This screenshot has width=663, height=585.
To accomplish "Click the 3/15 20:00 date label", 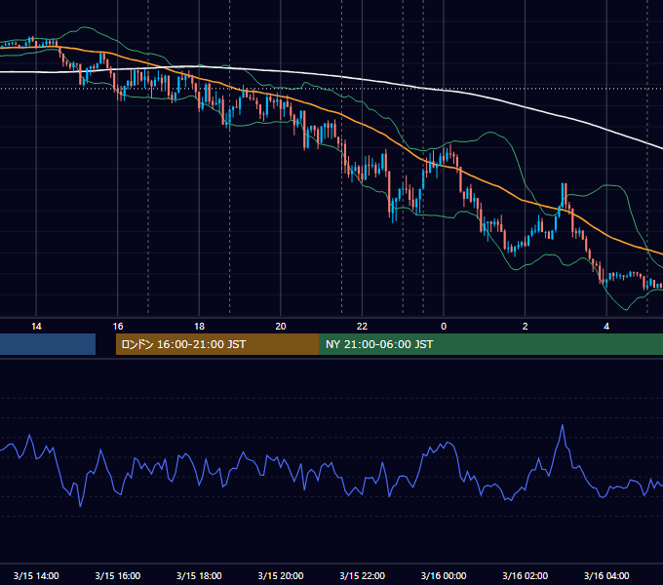I will [x=281, y=575].
